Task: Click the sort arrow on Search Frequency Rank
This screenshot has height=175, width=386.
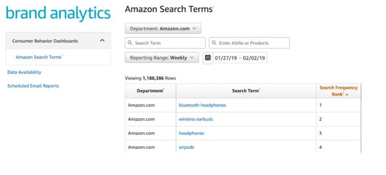Action: 347,94
